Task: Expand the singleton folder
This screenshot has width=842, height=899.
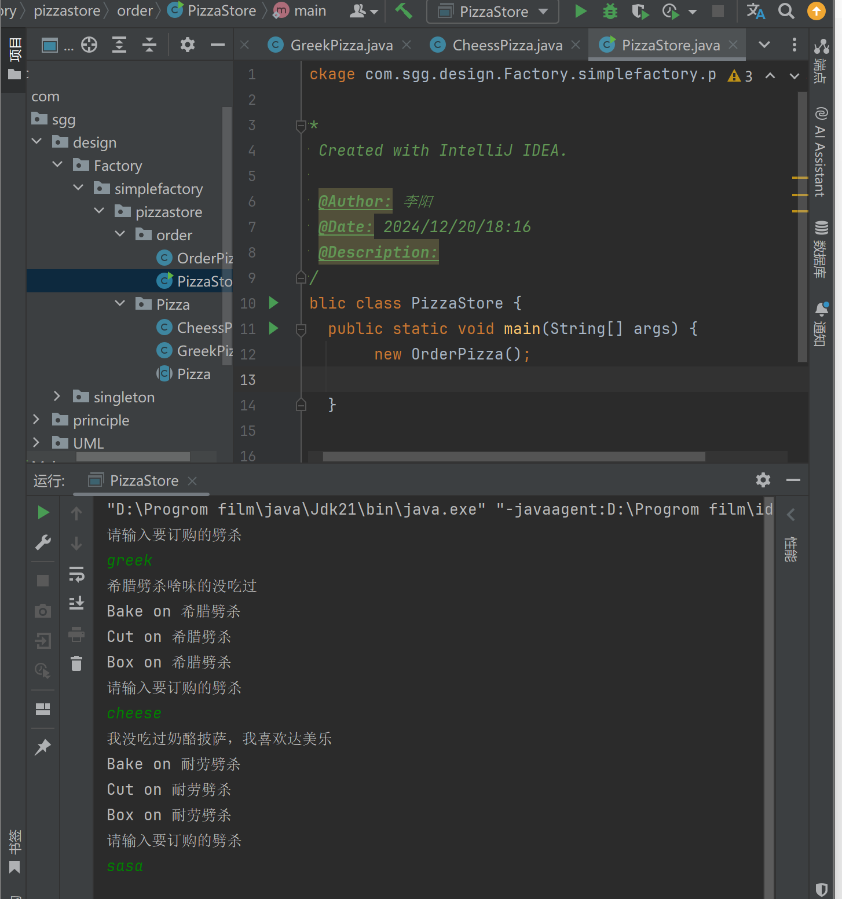Action: pyautogui.click(x=57, y=397)
